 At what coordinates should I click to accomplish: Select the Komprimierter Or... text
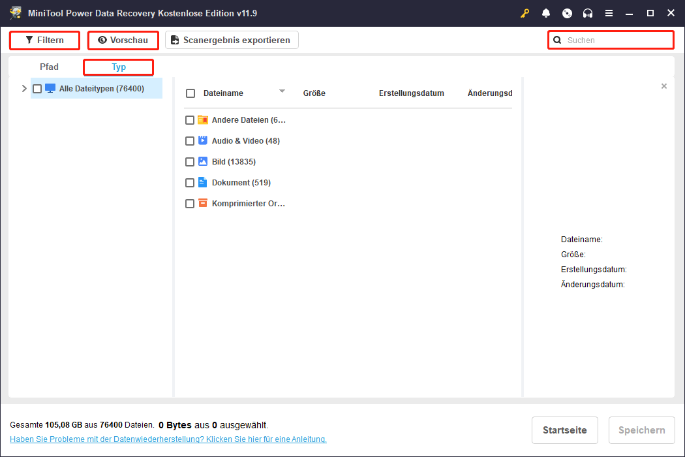pos(248,203)
